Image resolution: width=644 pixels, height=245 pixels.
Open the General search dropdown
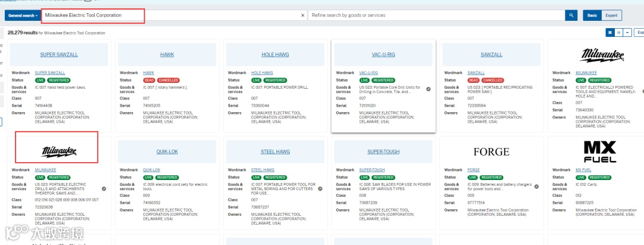tap(23, 15)
